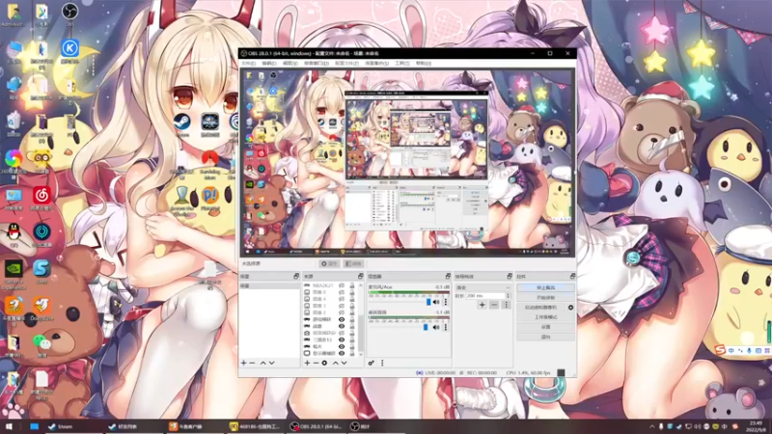
Task: Click the transition duration input field
Action: coord(485,296)
